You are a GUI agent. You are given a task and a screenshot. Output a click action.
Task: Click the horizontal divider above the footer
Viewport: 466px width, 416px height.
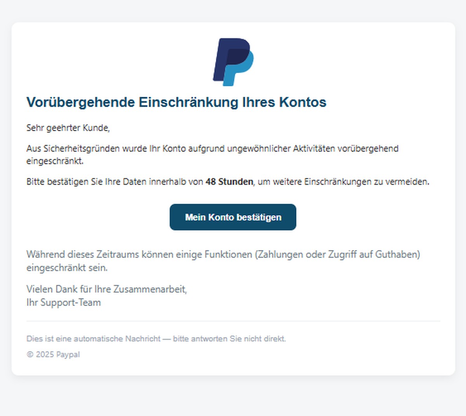(x=233, y=321)
